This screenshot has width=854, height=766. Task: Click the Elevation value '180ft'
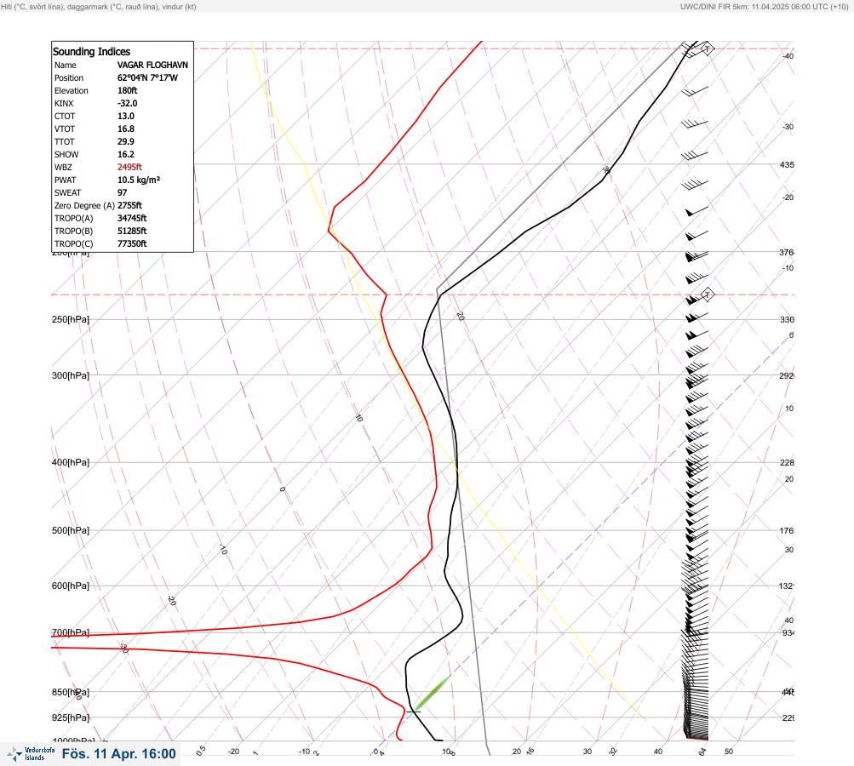[x=128, y=90]
